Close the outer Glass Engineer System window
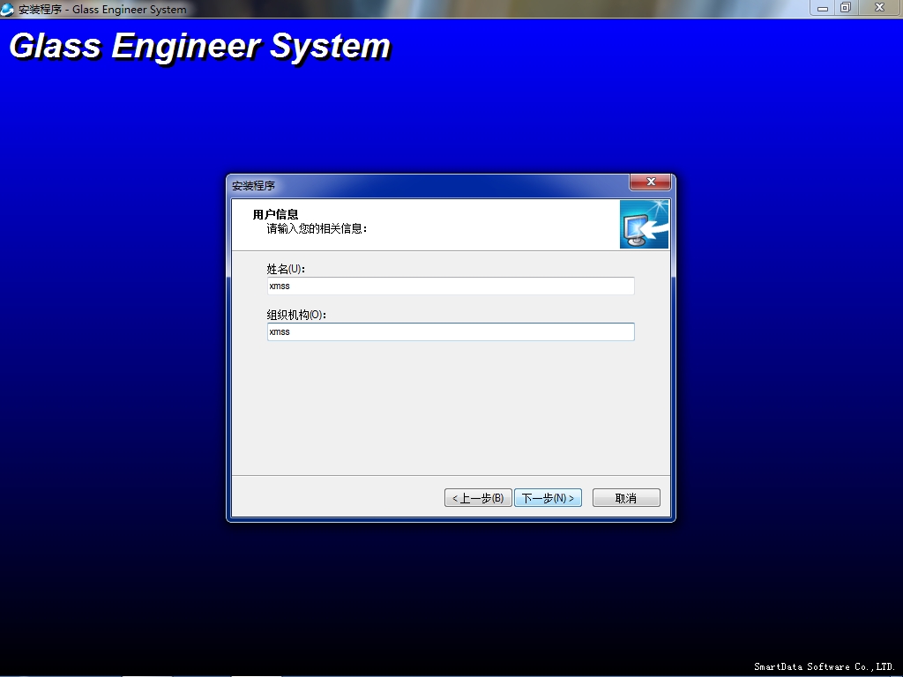 pyautogui.click(x=879, y=7)
